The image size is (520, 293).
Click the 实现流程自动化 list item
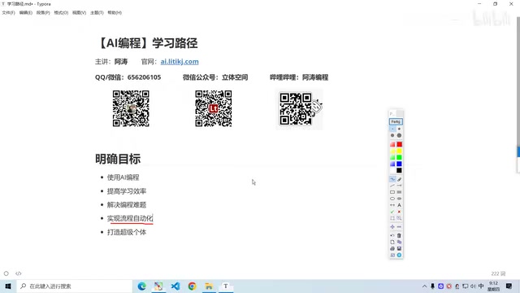click(x=130, y=218)
